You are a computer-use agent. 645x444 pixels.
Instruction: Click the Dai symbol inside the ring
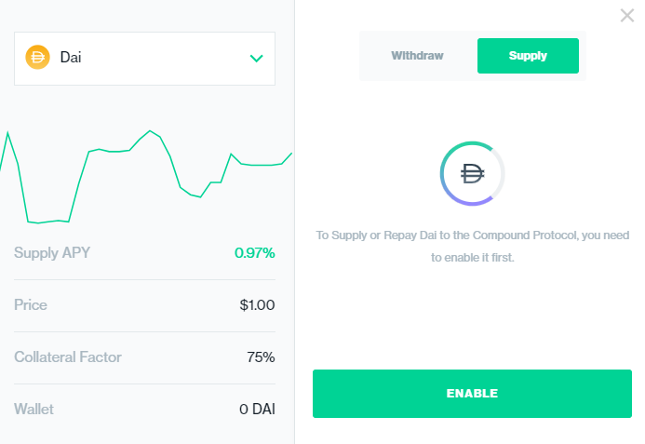472,173
